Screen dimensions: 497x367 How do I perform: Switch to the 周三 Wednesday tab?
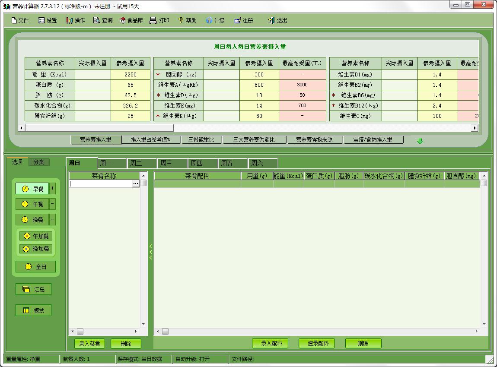pos(171,163)
